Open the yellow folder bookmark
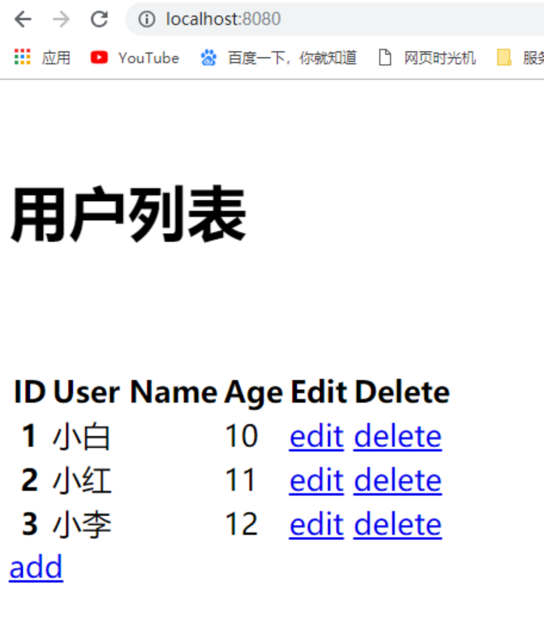Viewport: 544px width, 629px height. coord(520,58)
